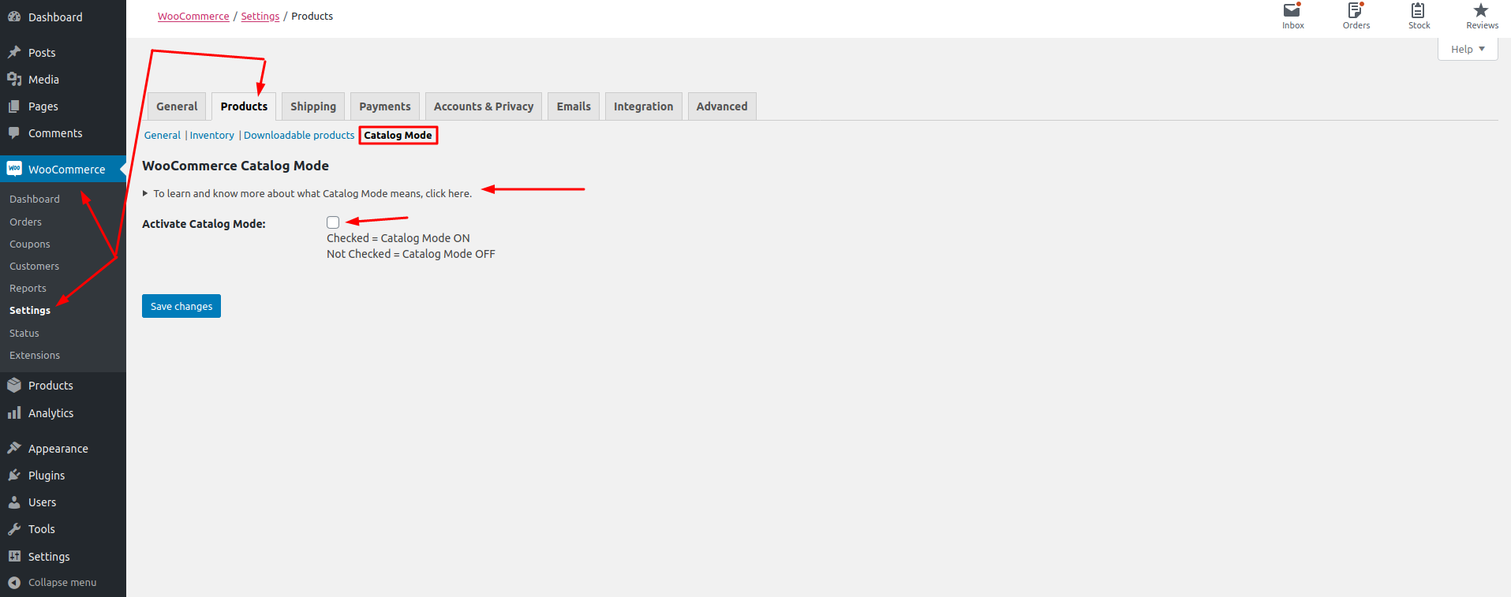Select the Catalog Mode sub-section link
Image resolution: width=1511 pixels, height=597 pixels.
point(398,135)
